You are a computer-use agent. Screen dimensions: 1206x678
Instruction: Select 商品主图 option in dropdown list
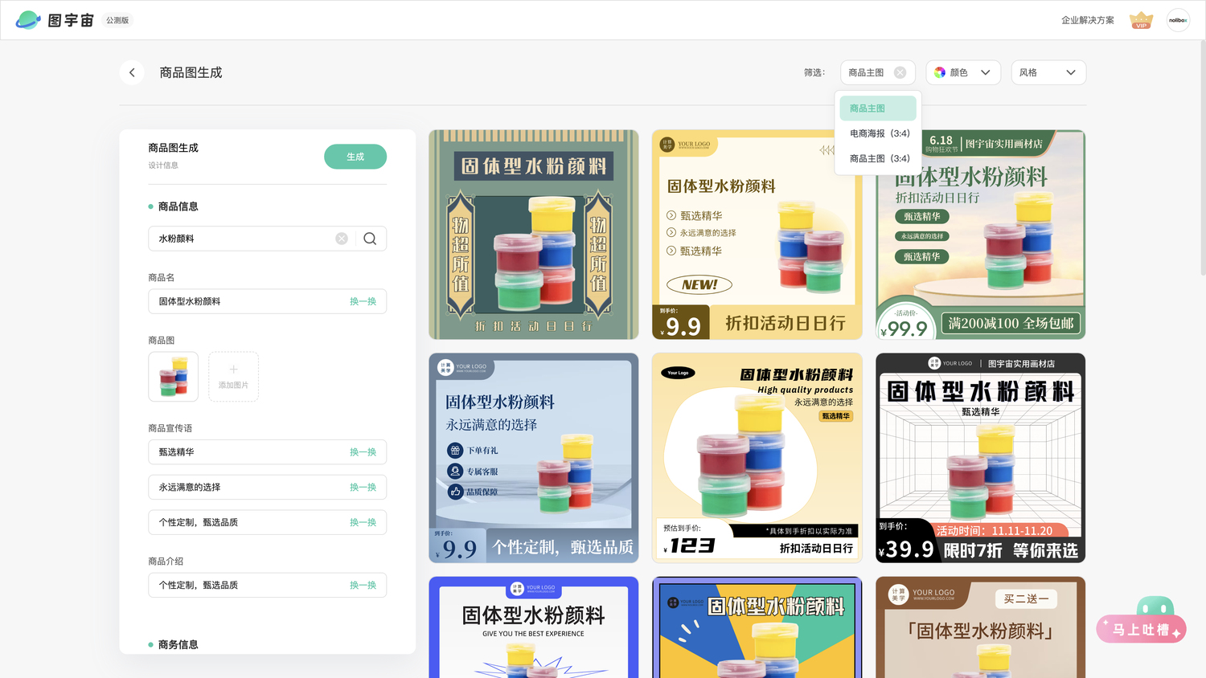pyautogui.click(x=878, y=108)
